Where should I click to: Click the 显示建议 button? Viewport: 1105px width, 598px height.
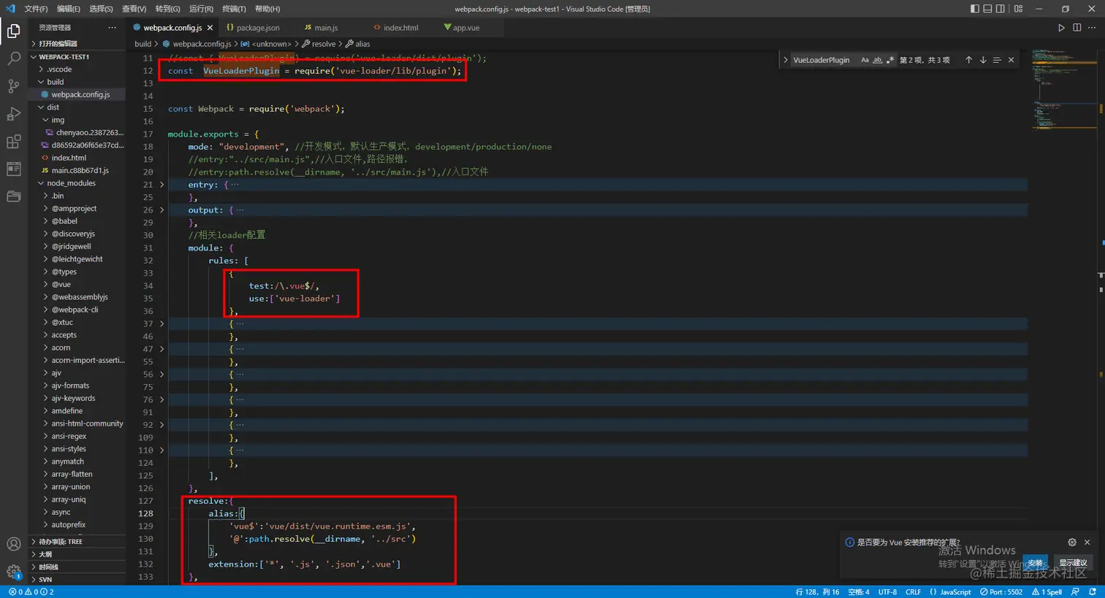1073,563
